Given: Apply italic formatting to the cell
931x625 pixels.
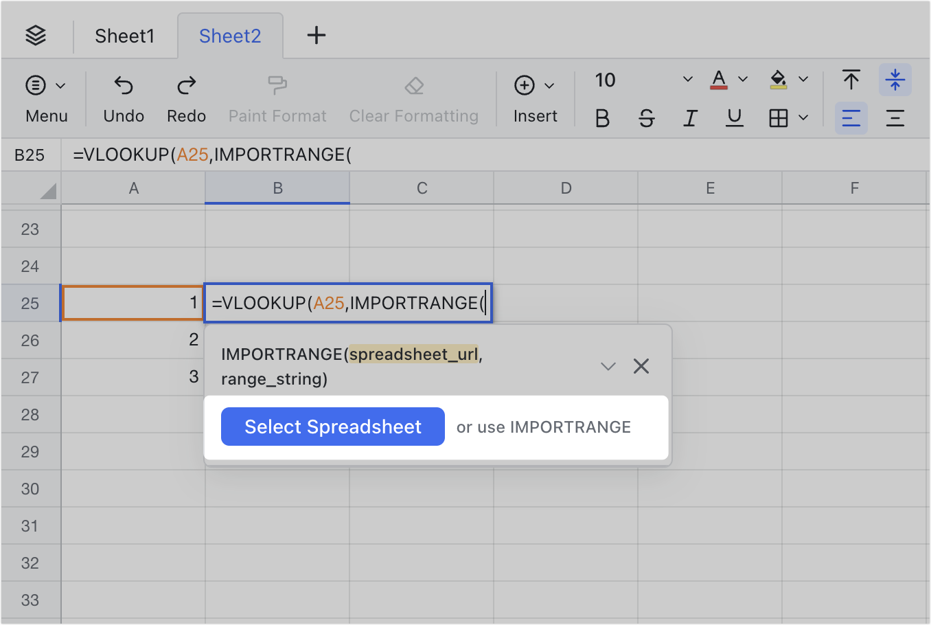Looking at the screenshot, I should [x=690, y=117].
